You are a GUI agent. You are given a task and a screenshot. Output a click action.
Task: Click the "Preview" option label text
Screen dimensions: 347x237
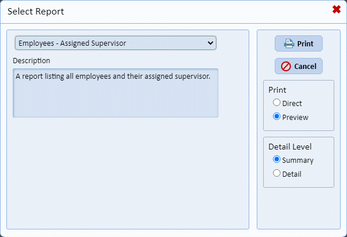[295, 117]
